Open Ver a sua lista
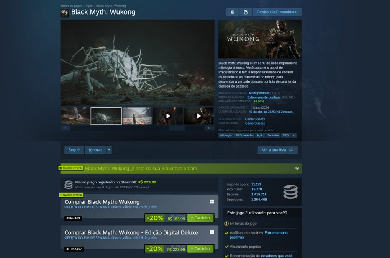 pos(278,150)
